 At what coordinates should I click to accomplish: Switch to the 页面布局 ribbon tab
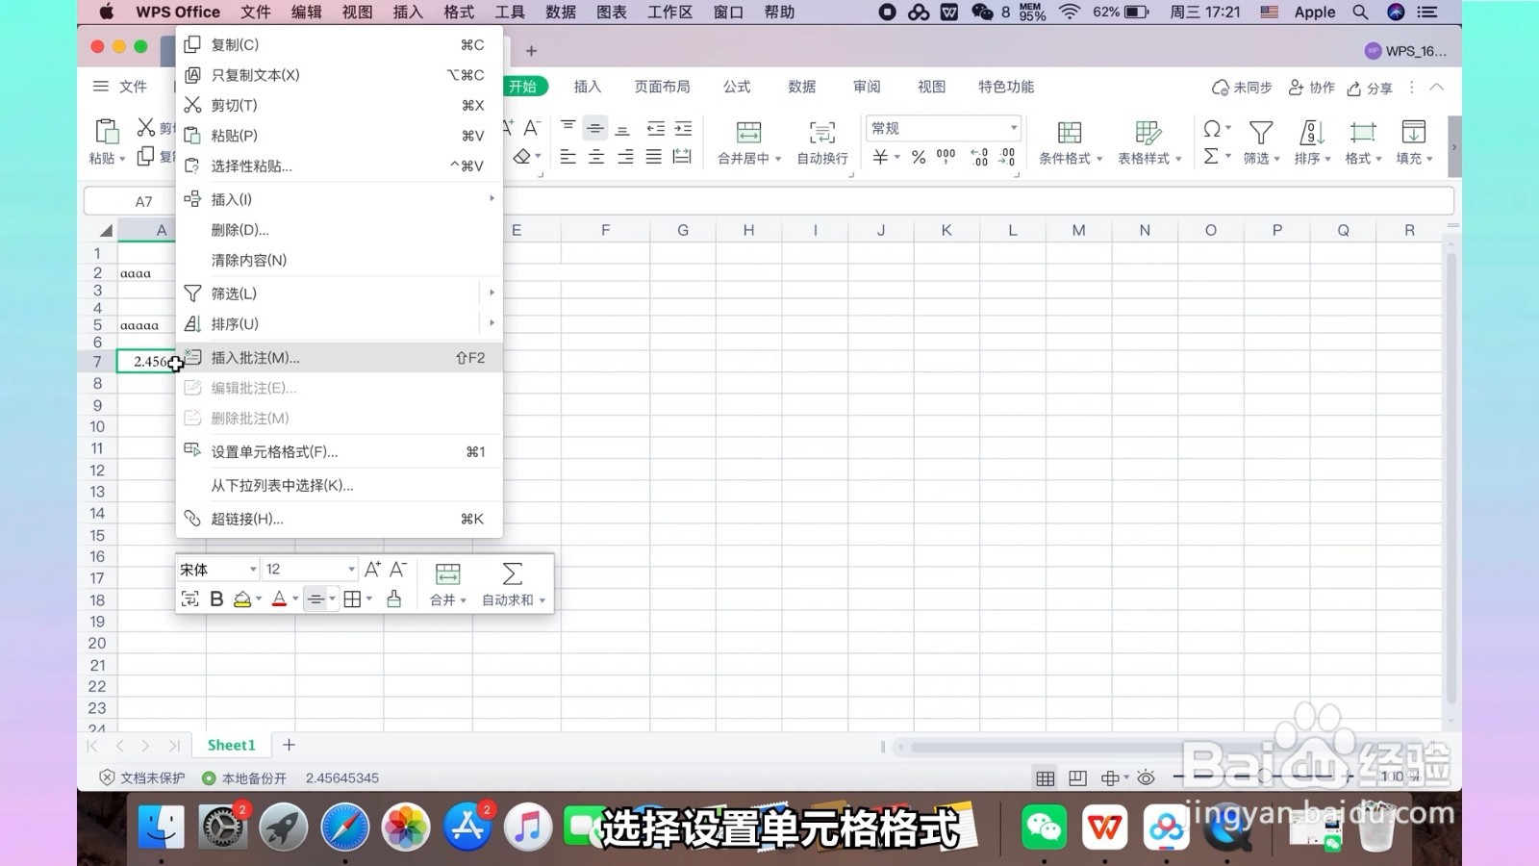coord(662,87)
